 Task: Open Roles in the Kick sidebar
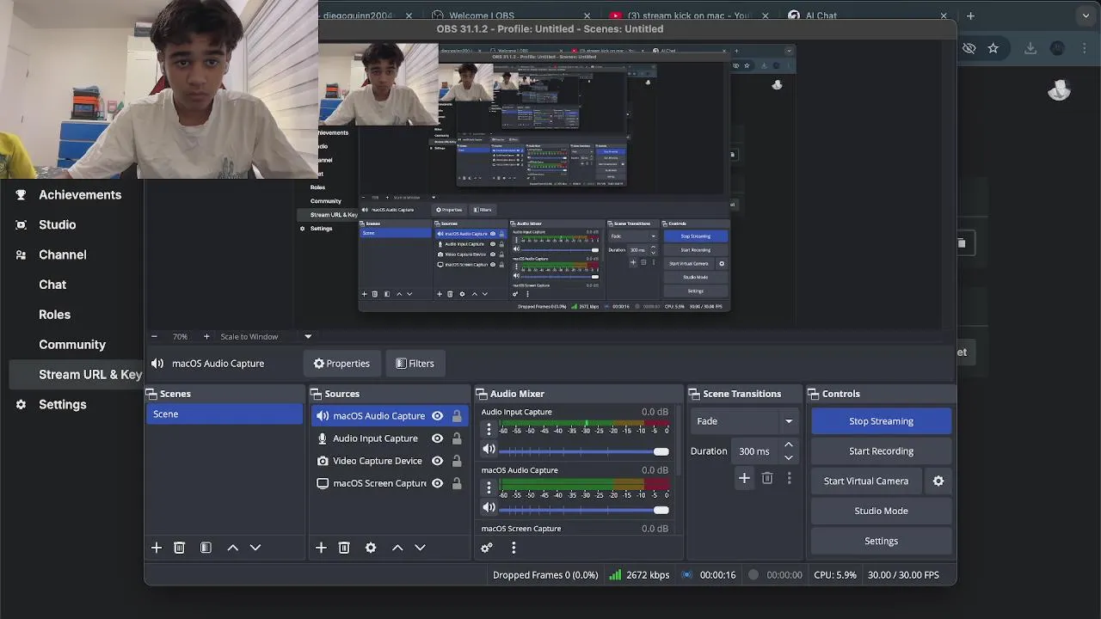click(54, 315)
